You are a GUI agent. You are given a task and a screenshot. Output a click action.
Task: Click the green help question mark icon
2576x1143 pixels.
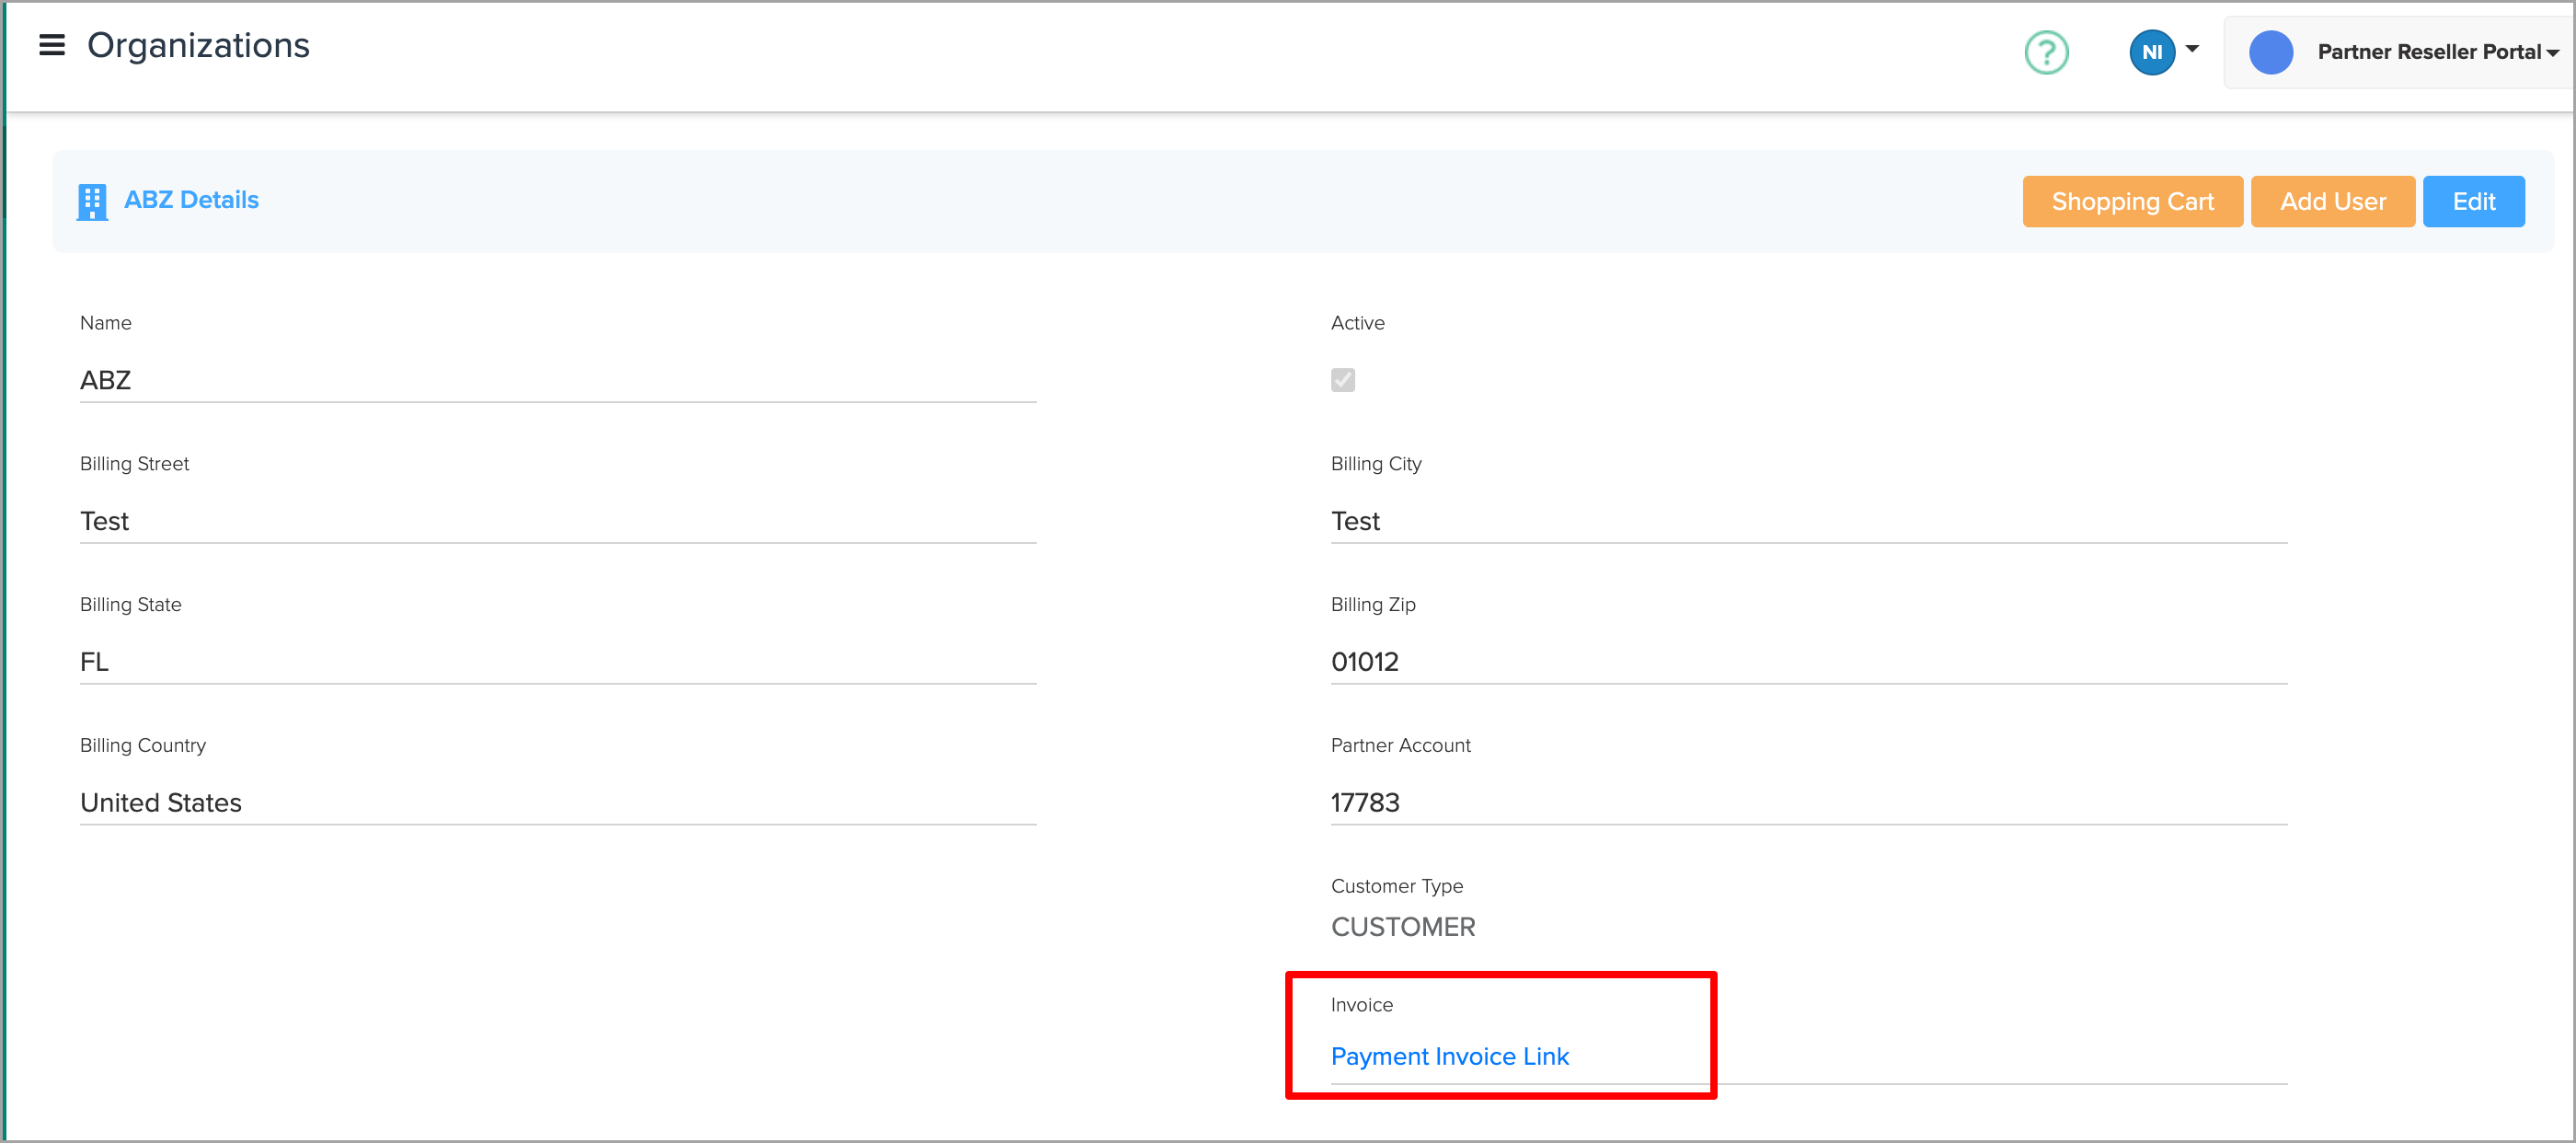tap(2045, 52)
